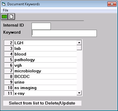Viewport: 118px width, 111px height.
Task: Click the Document Keywords title bar icon
Action: (4, 4)
